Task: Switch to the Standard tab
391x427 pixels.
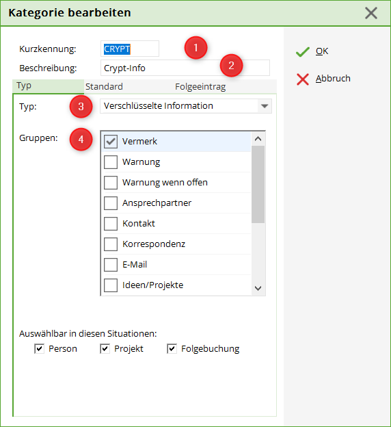Action: pos(104,87)
